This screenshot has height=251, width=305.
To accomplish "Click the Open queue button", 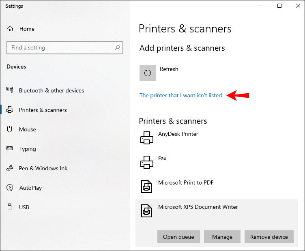I will [x=178, y=237].
